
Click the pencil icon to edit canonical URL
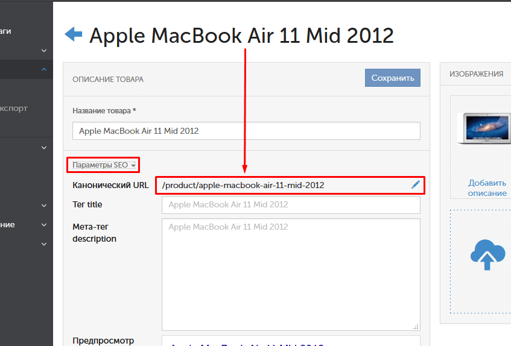[415, 185]
